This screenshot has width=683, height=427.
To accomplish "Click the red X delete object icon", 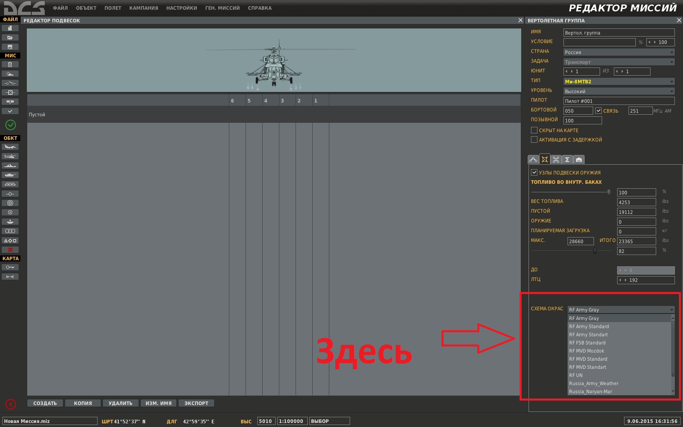I will pos(10,250).
